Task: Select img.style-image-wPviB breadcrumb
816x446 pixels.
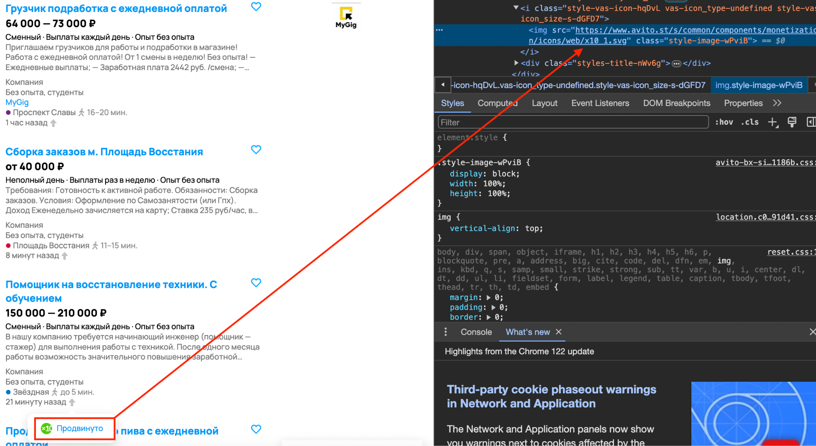Action: coord(759,85)
